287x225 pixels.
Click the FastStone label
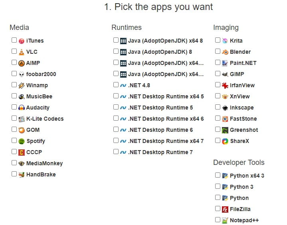click(x=243, y=119)
